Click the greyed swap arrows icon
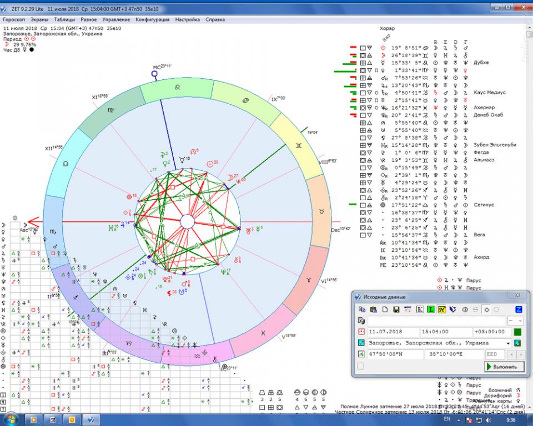Screen dimensions: 533x426 (x=476, y=310)
